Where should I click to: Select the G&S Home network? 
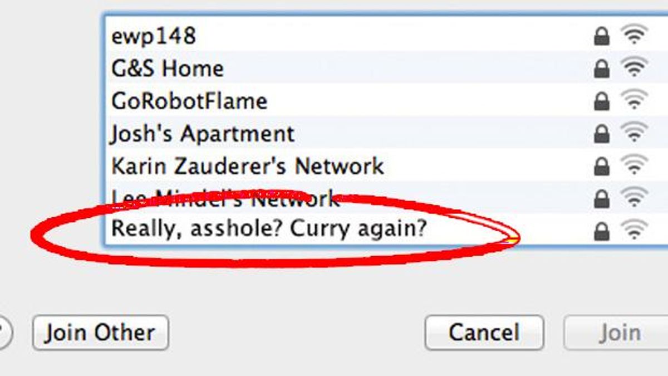click(x=386, y=68)
